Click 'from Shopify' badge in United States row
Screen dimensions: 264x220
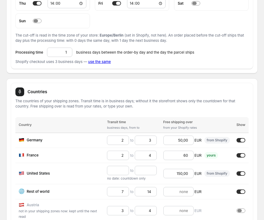coord(217,174)
